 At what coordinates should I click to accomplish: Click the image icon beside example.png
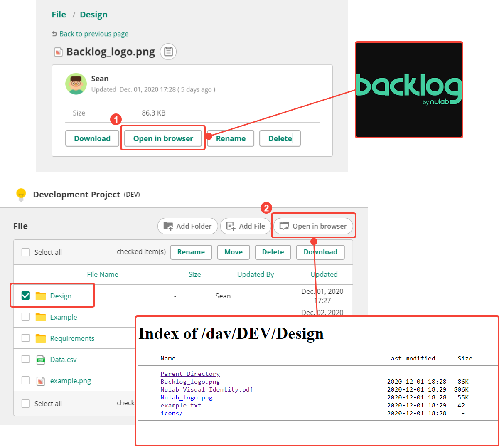(41, 381)
